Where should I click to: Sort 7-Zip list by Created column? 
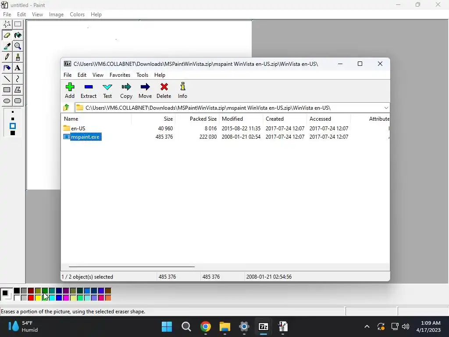(285, 118)
